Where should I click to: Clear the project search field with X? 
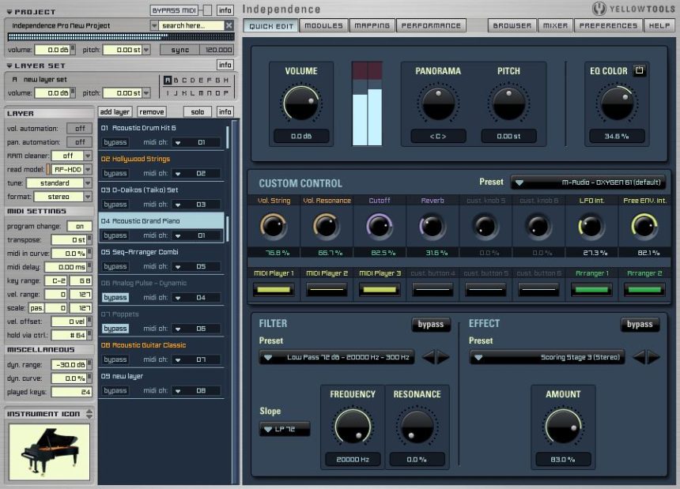[229, 25]
